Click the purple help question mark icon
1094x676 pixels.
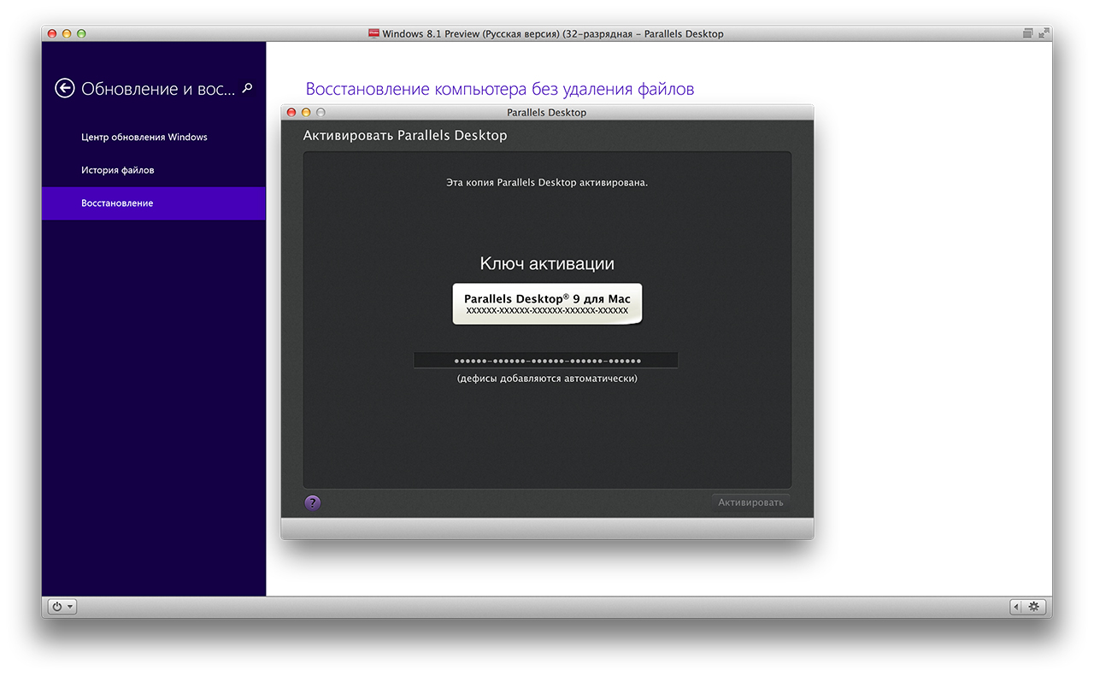point(313,503)
